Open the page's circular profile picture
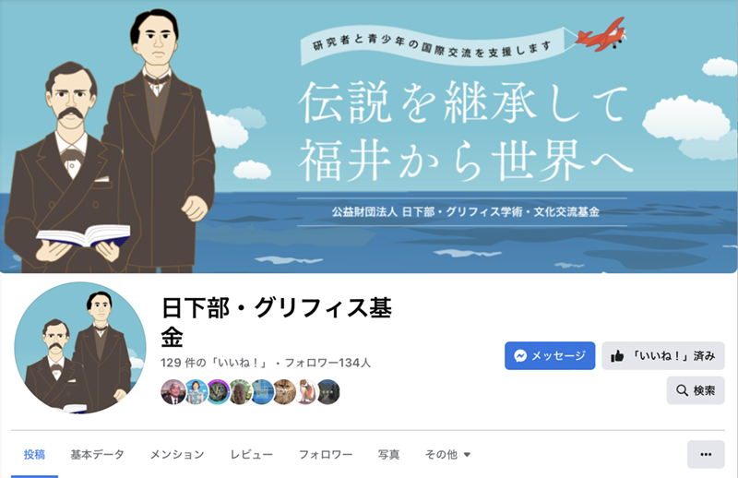The height and width of the screenshot is (478, 738). point(80,348)
